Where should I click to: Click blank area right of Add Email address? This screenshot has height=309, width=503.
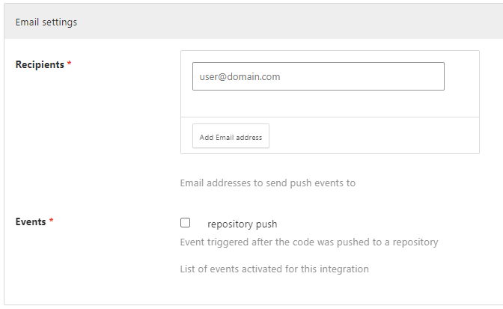tap(374, 137)
